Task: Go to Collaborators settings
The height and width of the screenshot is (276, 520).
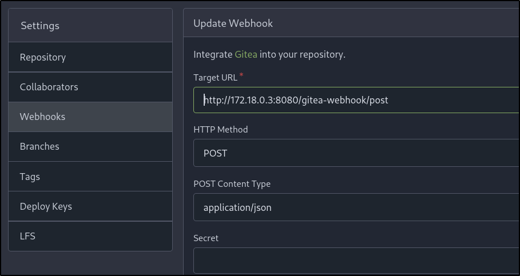Action: point(49,87)
